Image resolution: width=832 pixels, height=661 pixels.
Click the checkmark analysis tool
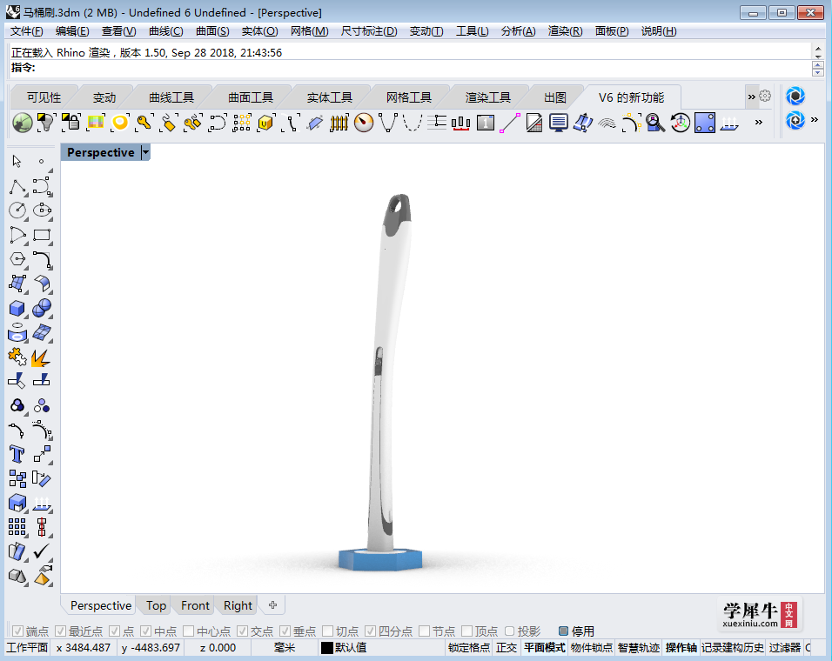point(42,551)
